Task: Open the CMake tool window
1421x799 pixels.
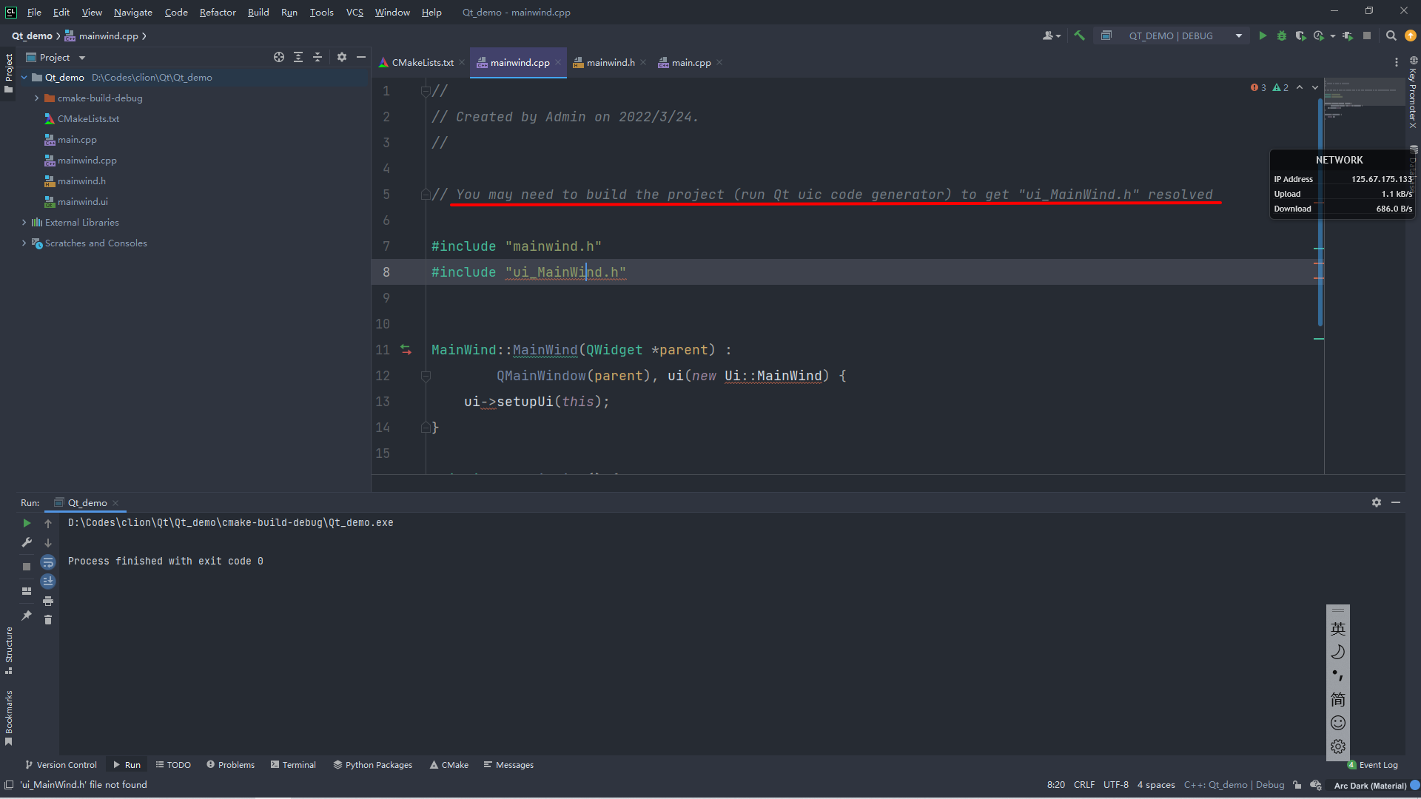Action: (449, 765)
